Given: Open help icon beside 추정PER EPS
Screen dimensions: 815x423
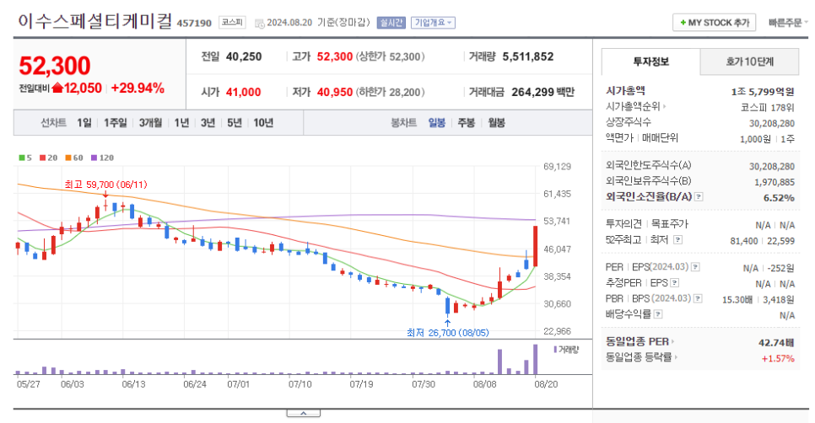Looking at the screenshot, I should click(675, 283).
